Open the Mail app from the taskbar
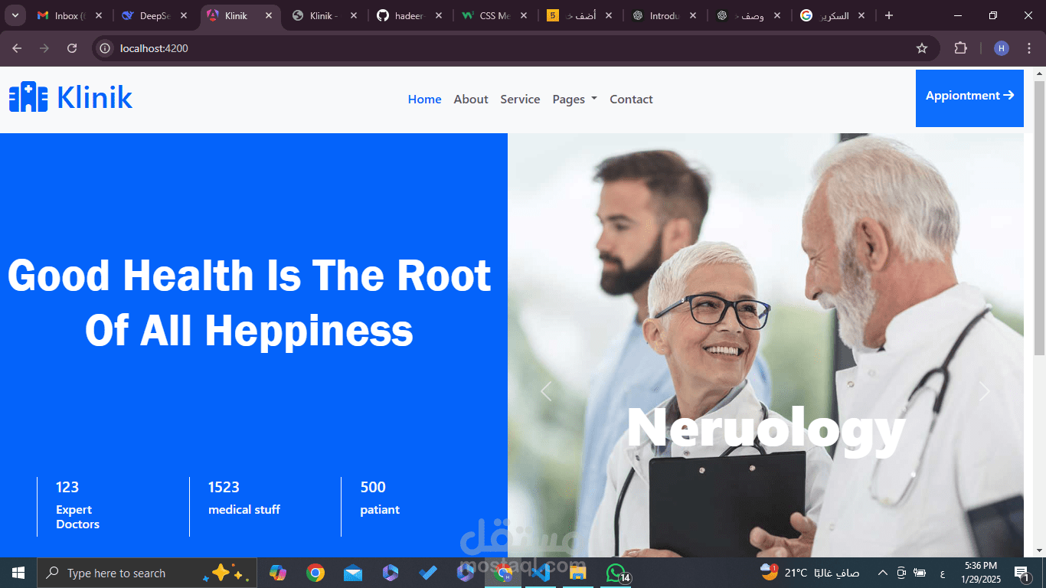The image size is (1046, 588). [353, 573]
